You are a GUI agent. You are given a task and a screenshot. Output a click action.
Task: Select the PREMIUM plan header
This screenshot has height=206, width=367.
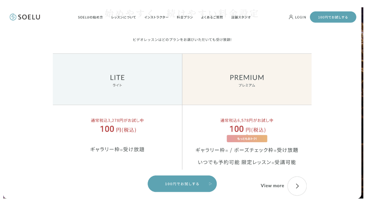click(x=247, y=79)
